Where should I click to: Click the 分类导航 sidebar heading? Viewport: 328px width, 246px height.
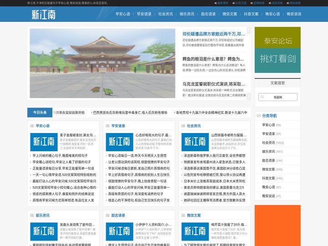tap(269, 116)
